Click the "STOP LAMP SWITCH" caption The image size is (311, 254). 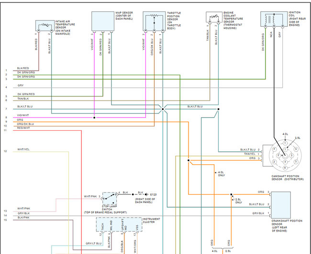[109, 208]
